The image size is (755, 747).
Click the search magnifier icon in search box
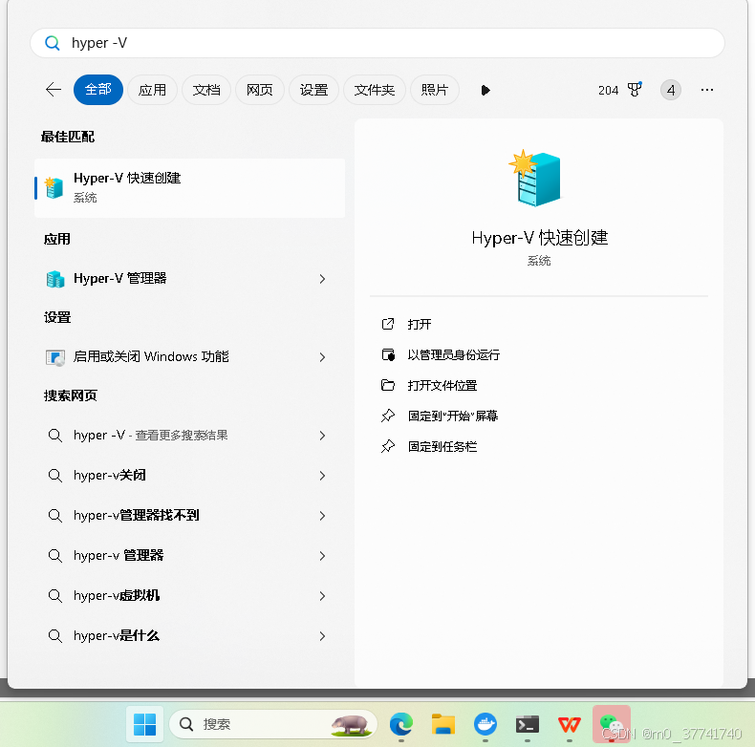52,43
